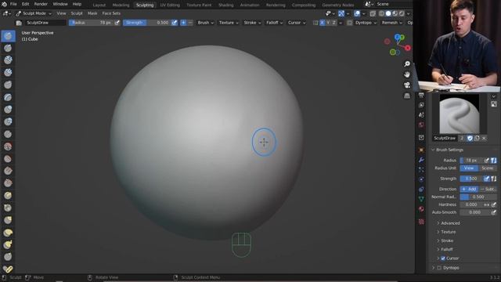Set Radius Unit to View
501x282 pixels.
click(469, 168)
